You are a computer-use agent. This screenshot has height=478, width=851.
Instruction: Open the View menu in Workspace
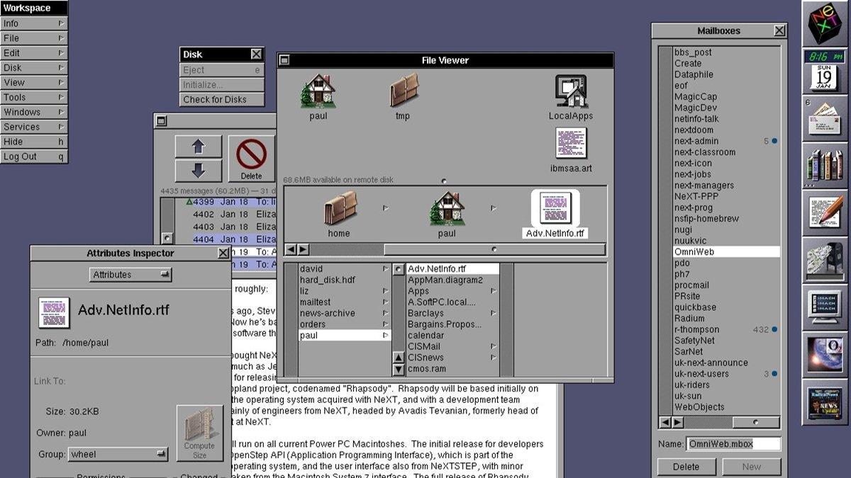[x=34, y=83]
